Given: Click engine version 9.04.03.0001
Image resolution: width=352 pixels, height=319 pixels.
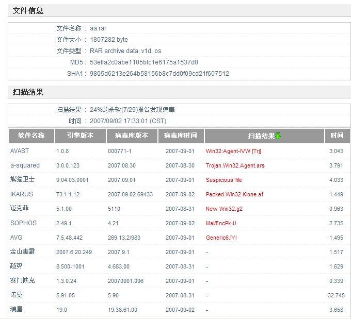Looking at the screenshot, I should tap(72, 180).
